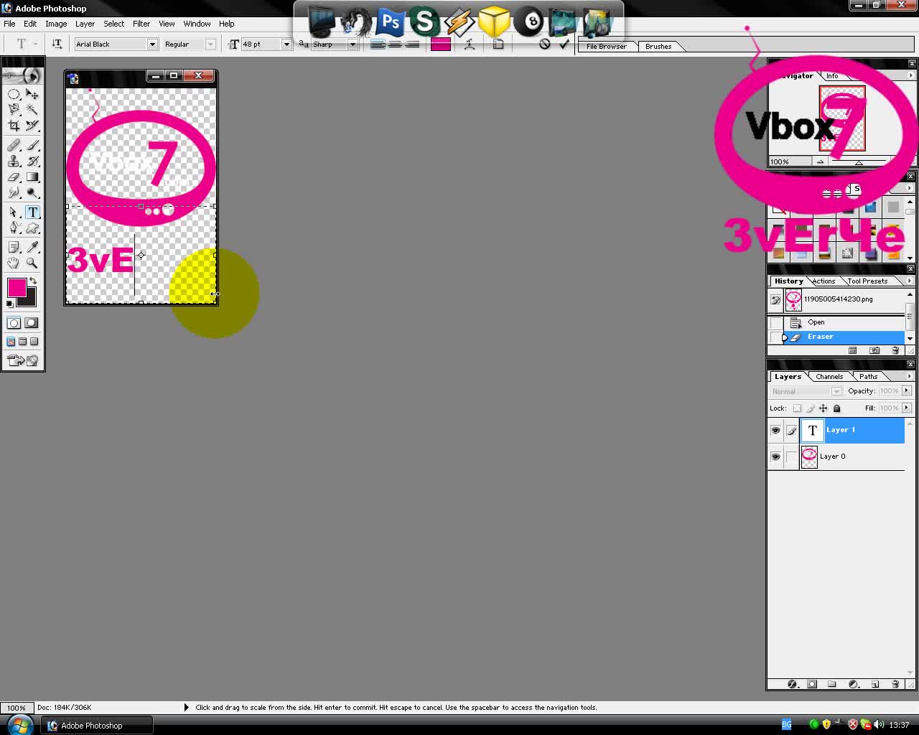Commit text edit with checkmark icon
The width and height of the screenshot is (919, 735).
click(x=564, y=45)
